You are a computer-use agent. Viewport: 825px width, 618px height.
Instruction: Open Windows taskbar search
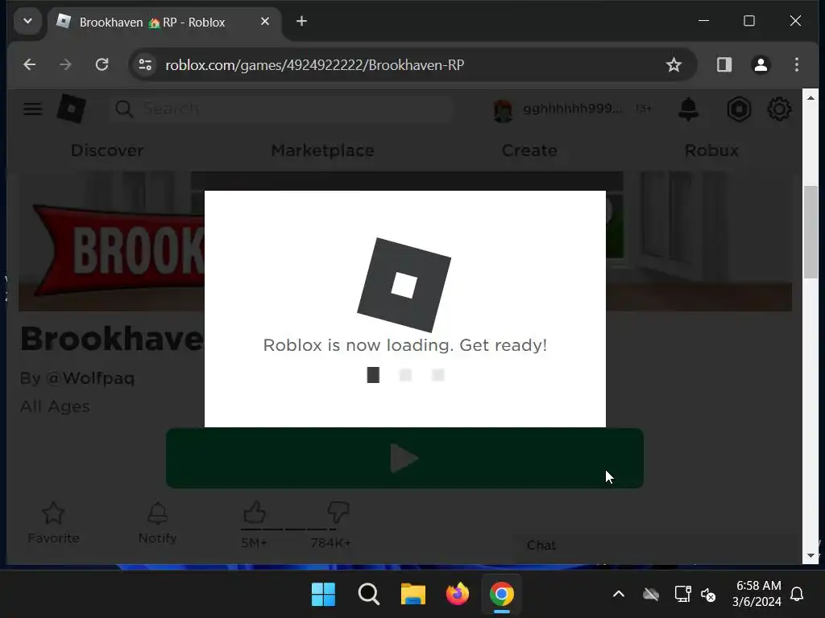click(368, 595)
